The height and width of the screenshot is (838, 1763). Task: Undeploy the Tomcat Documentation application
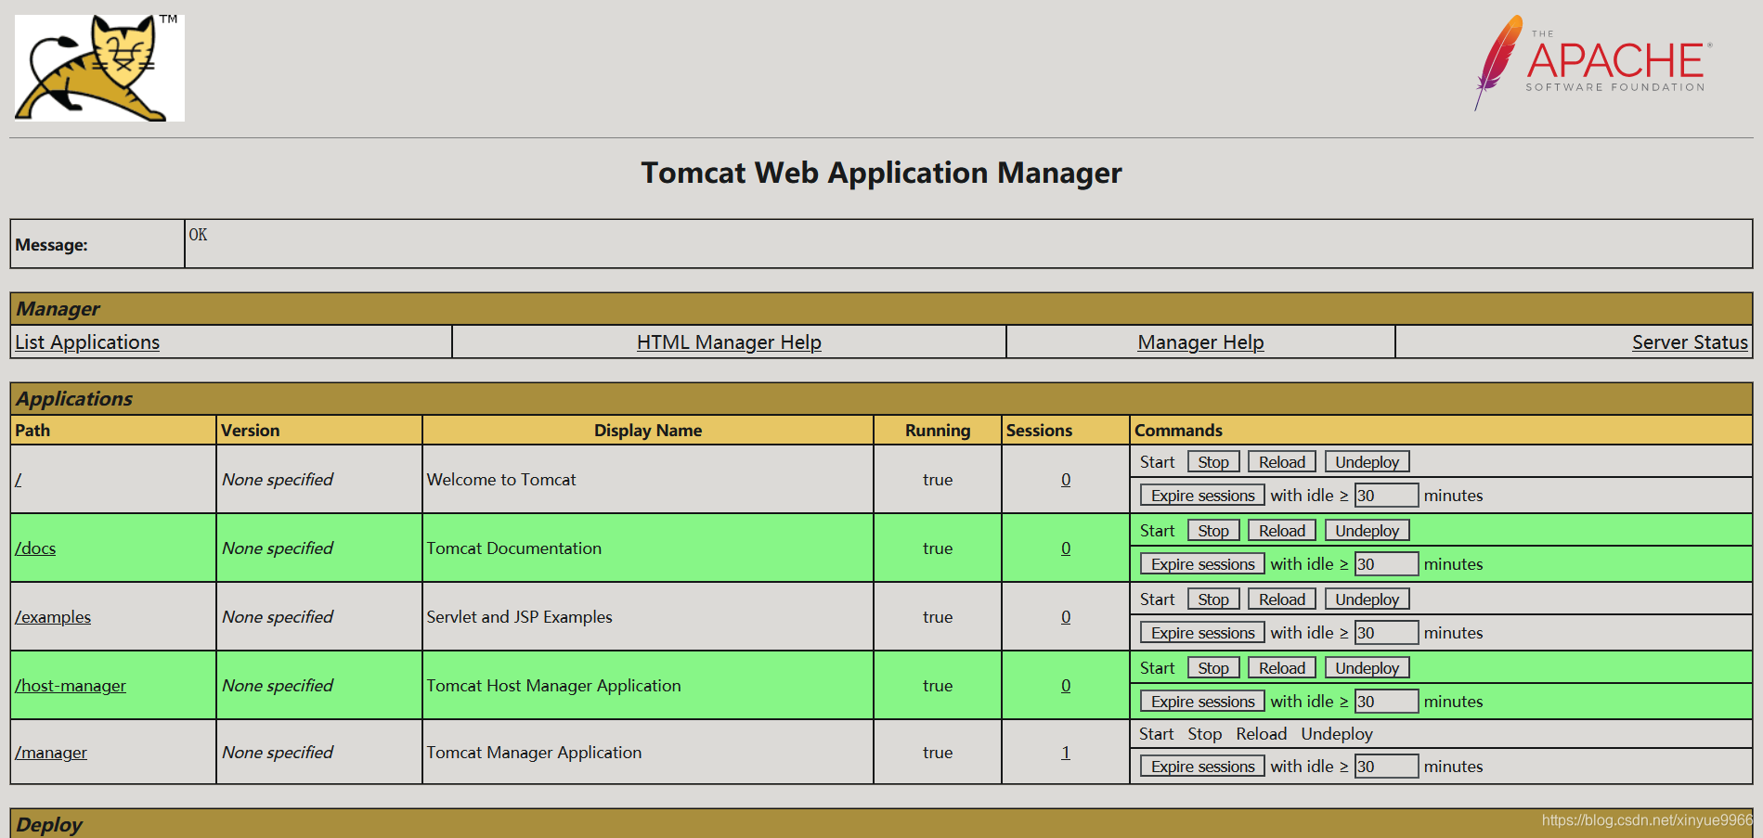[1368, 531]
